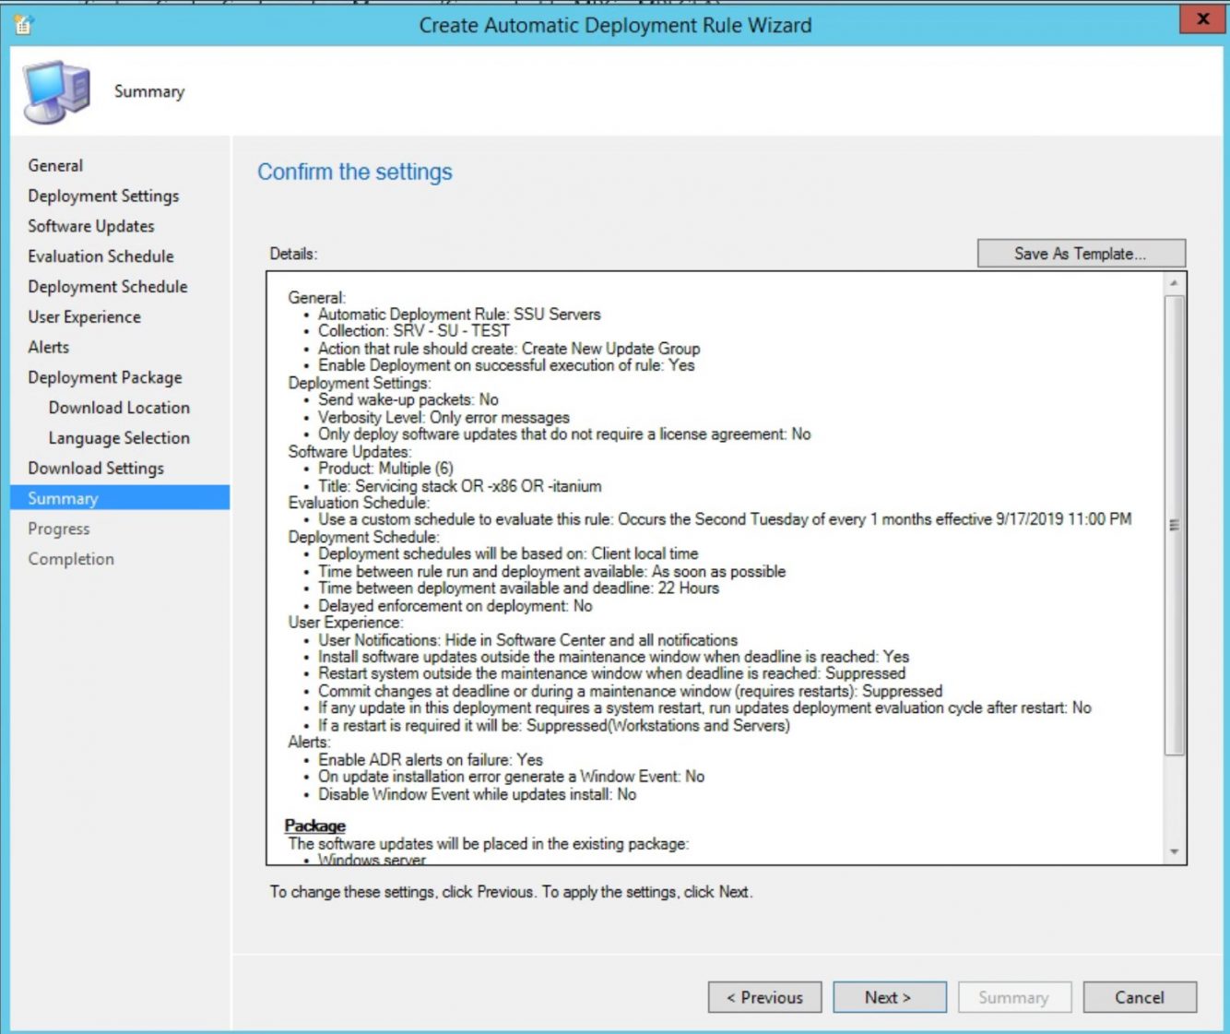
Task: Close the wizard with the X button
Action: 1201,18
